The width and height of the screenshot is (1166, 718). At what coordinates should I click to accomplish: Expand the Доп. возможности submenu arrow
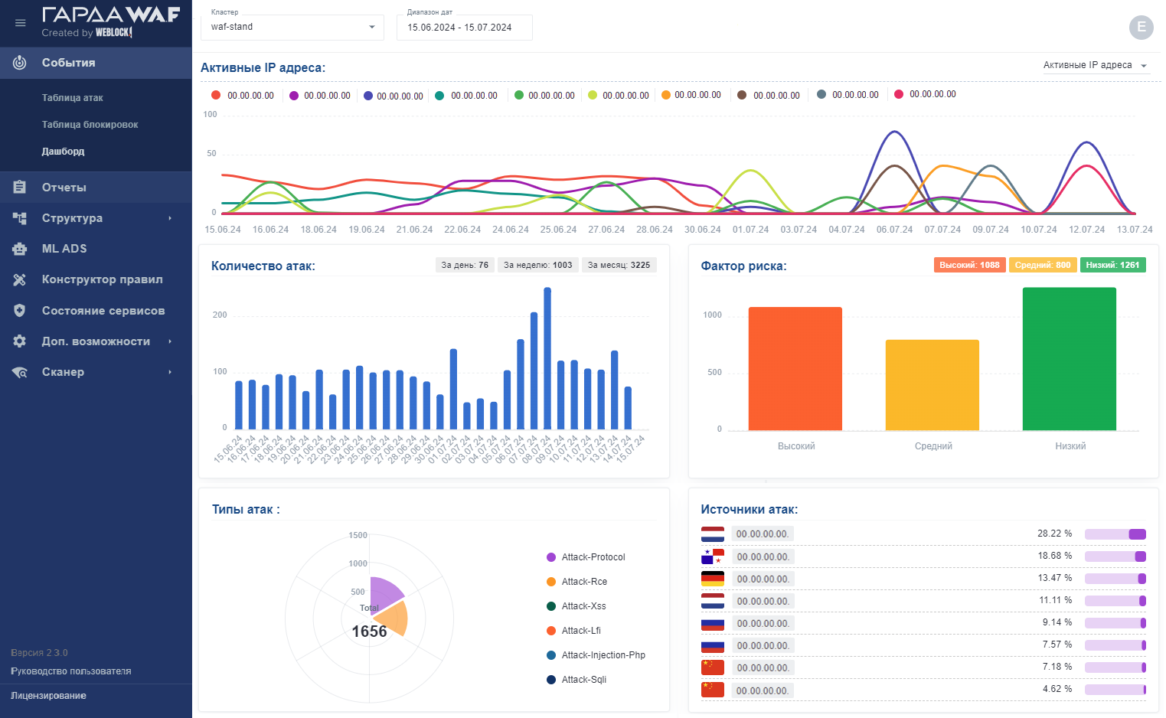point(170,341)
